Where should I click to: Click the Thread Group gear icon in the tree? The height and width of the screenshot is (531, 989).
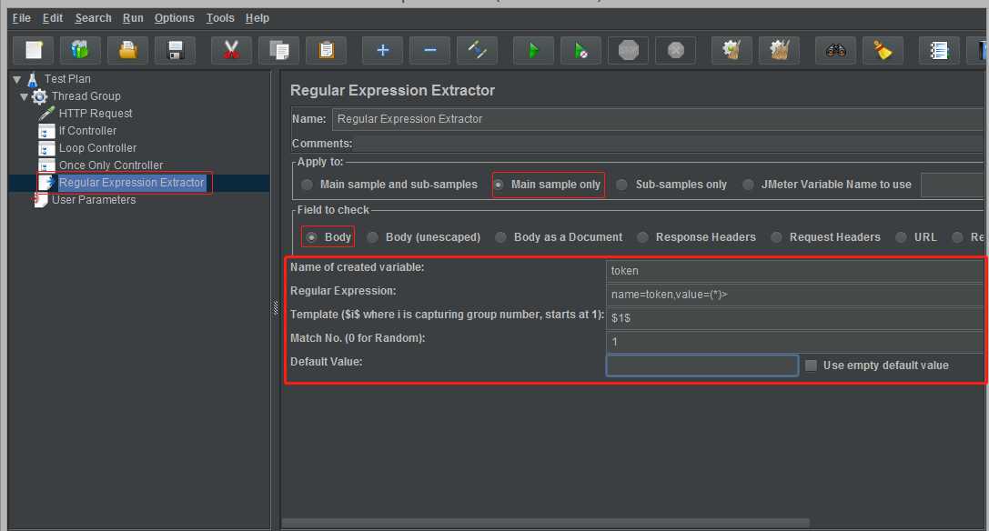40,96
